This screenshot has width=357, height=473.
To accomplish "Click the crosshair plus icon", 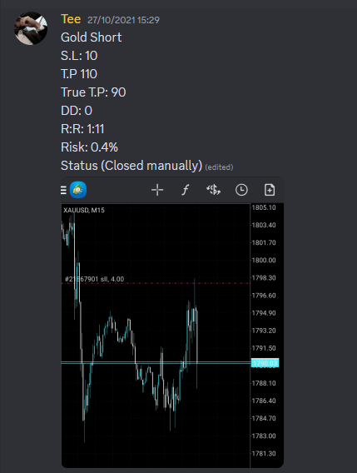I will tap(157, 190).
